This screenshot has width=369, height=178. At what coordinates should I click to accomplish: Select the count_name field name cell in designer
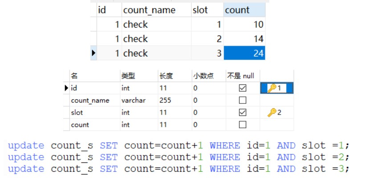click(x=95, y=100)
